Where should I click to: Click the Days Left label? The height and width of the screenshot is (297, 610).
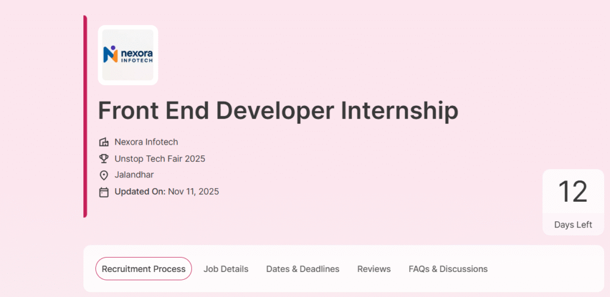click(x=573, y=225)
